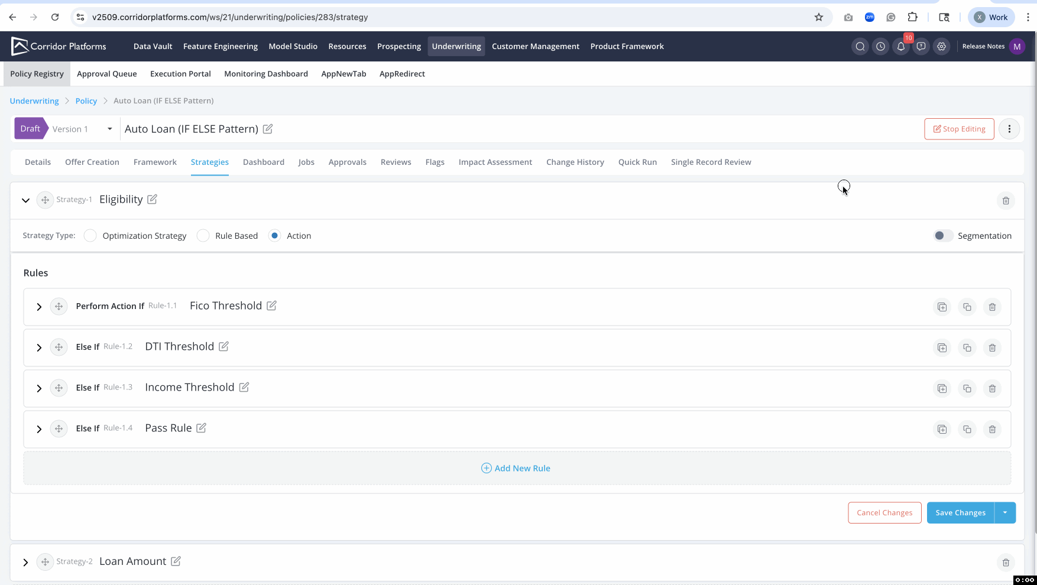The width and height of the screenshot is (1037, 585).
Task: Delete the Eligibility strategy with trash icon
Action: (x=1005, y=200)
